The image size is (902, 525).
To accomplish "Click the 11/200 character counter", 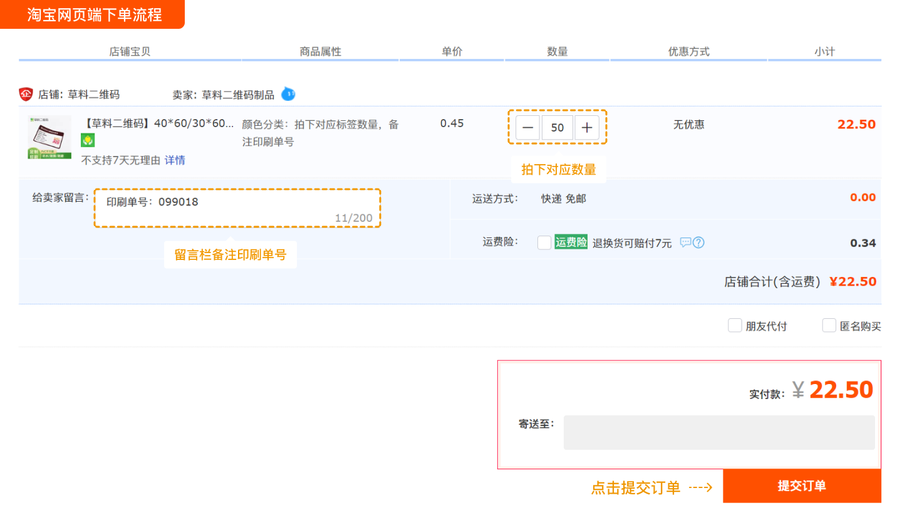I will coord(353,218).
